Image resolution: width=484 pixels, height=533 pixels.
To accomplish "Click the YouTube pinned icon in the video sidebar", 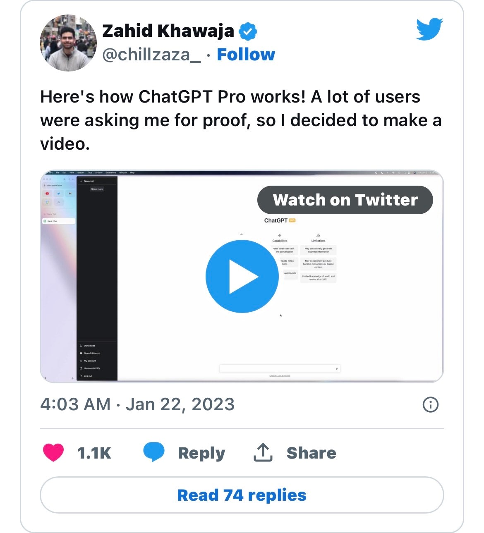I will pos(47,194).
